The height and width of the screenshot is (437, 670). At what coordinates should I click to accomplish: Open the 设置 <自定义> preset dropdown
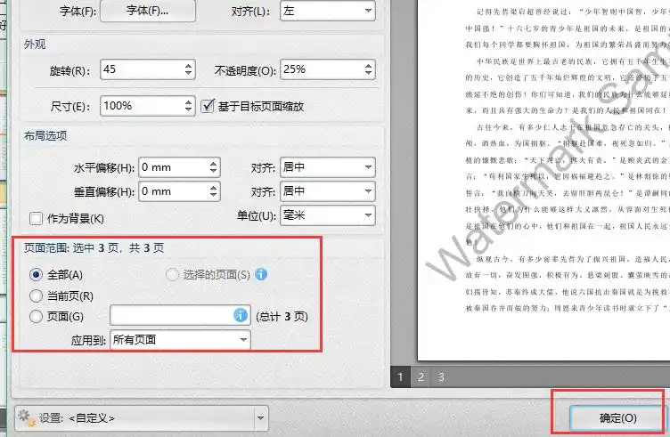tap(142, 418)
